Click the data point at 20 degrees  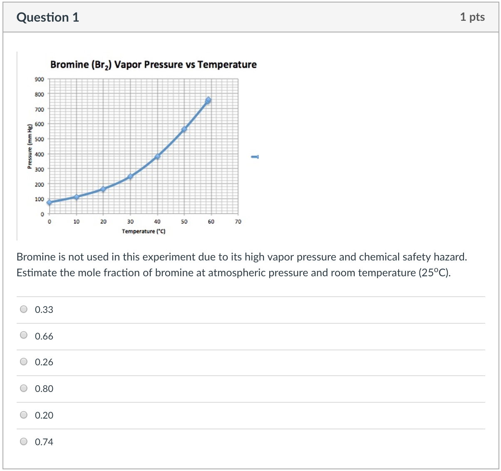click(x=104, y=188)
